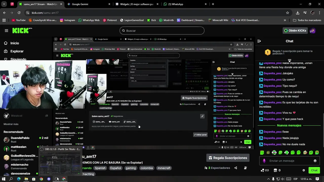Open the tab search dropdown arrow
This screenshot has height=182, width=324.
tap(4, 4)
